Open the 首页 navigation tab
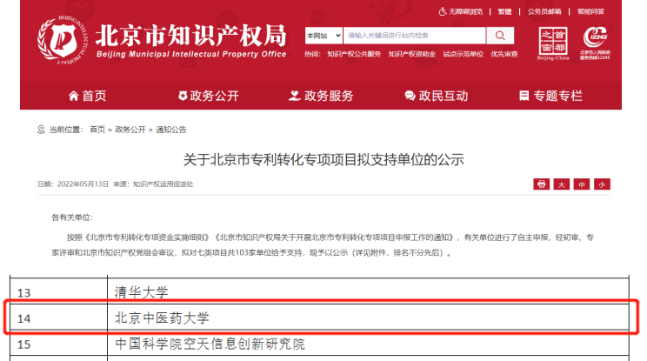The image size is (647, 361). (x=86, y=96)
